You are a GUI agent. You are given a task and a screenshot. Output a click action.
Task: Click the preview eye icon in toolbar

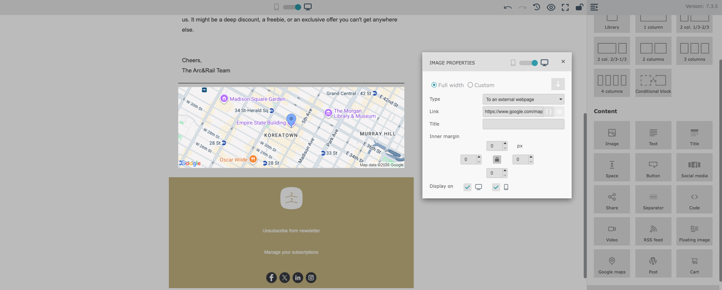click(551, 7)
